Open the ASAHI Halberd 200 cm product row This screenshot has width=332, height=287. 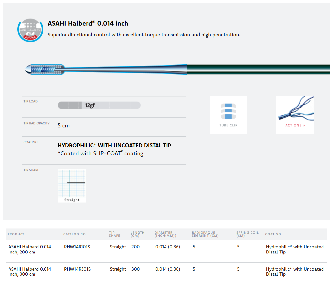click(x=30, y=249)
